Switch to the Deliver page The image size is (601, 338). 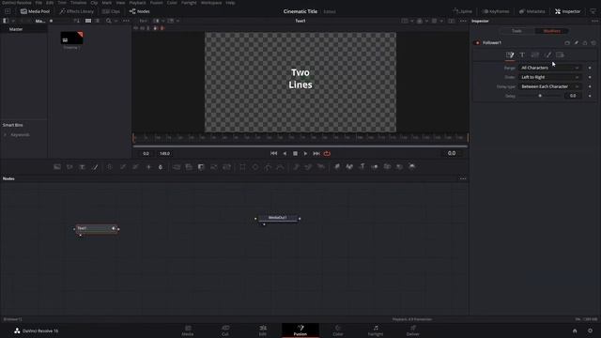[413, 330]
